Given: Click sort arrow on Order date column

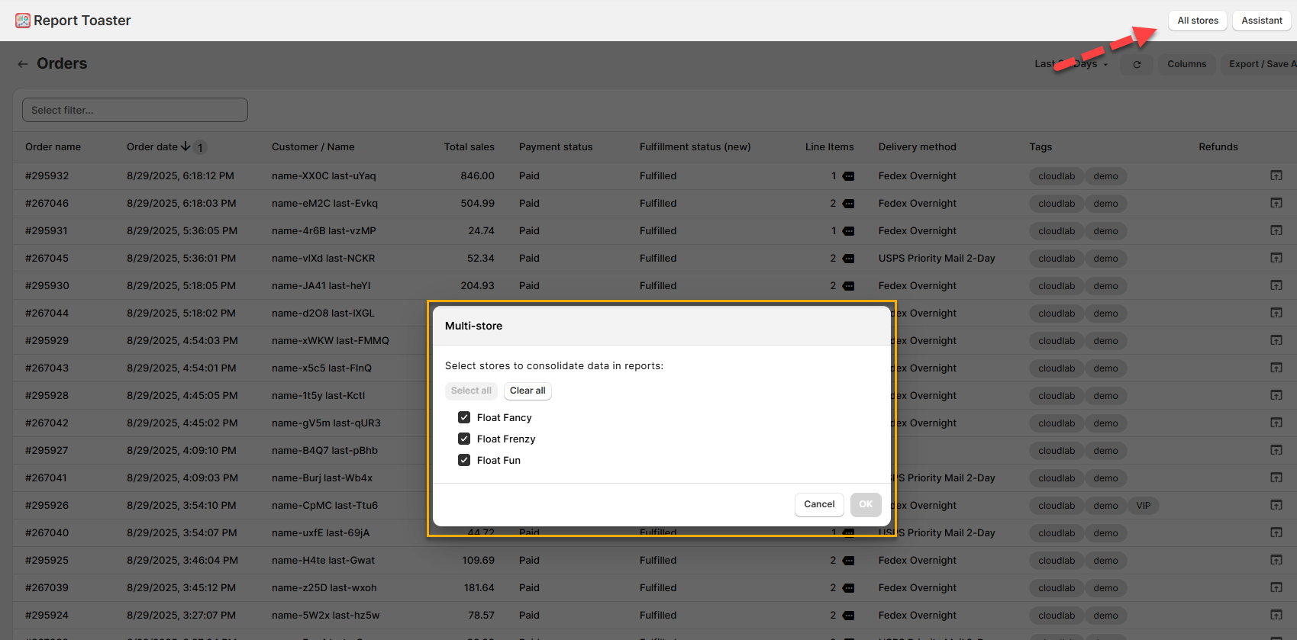Looking at the screenshot, I should point(186,146).
